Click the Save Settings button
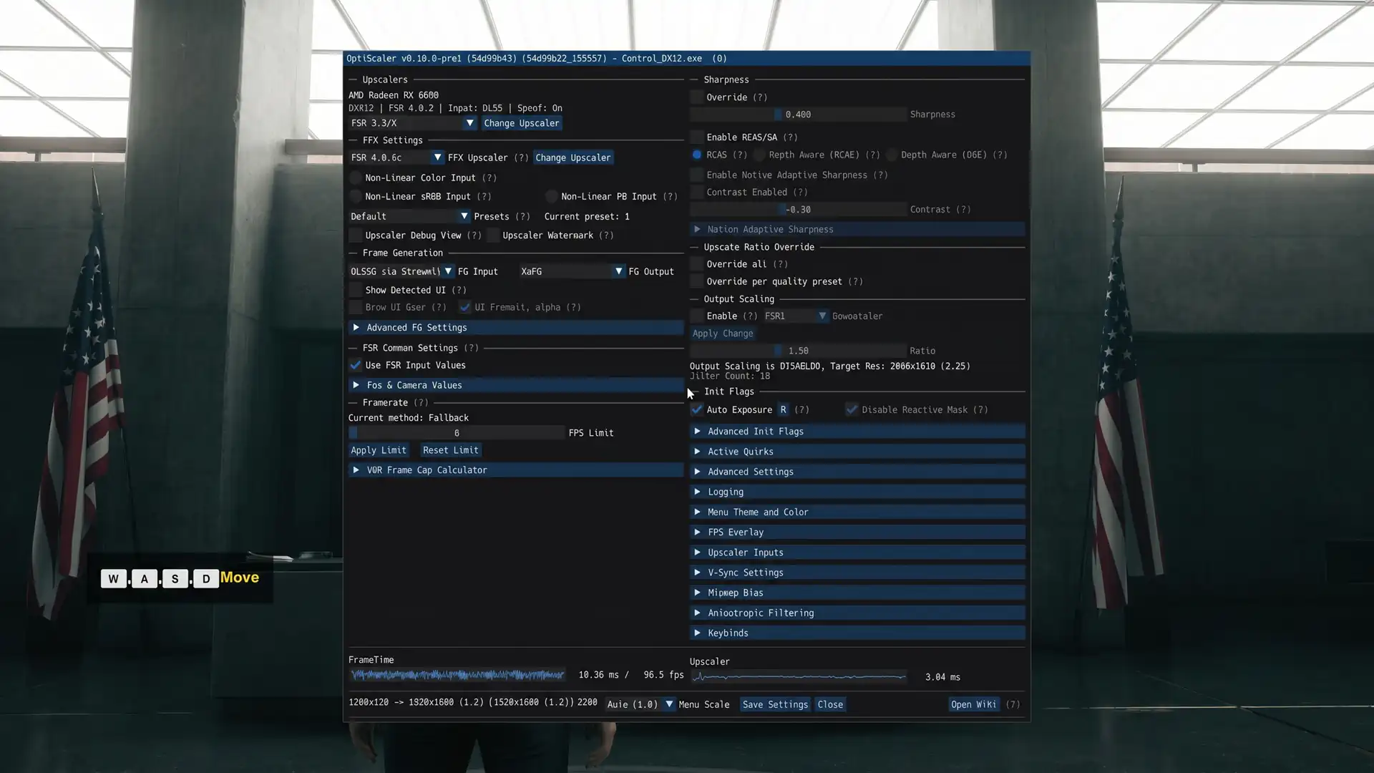Screen dimensions: 1374x773 pyautogui.click(x=775, y=704)
